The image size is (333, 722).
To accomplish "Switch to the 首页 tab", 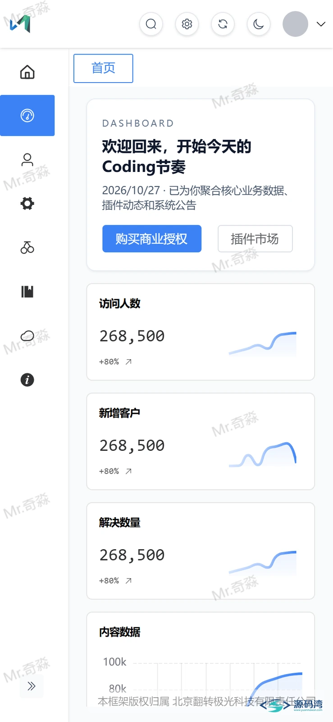I will pos(103,68).
